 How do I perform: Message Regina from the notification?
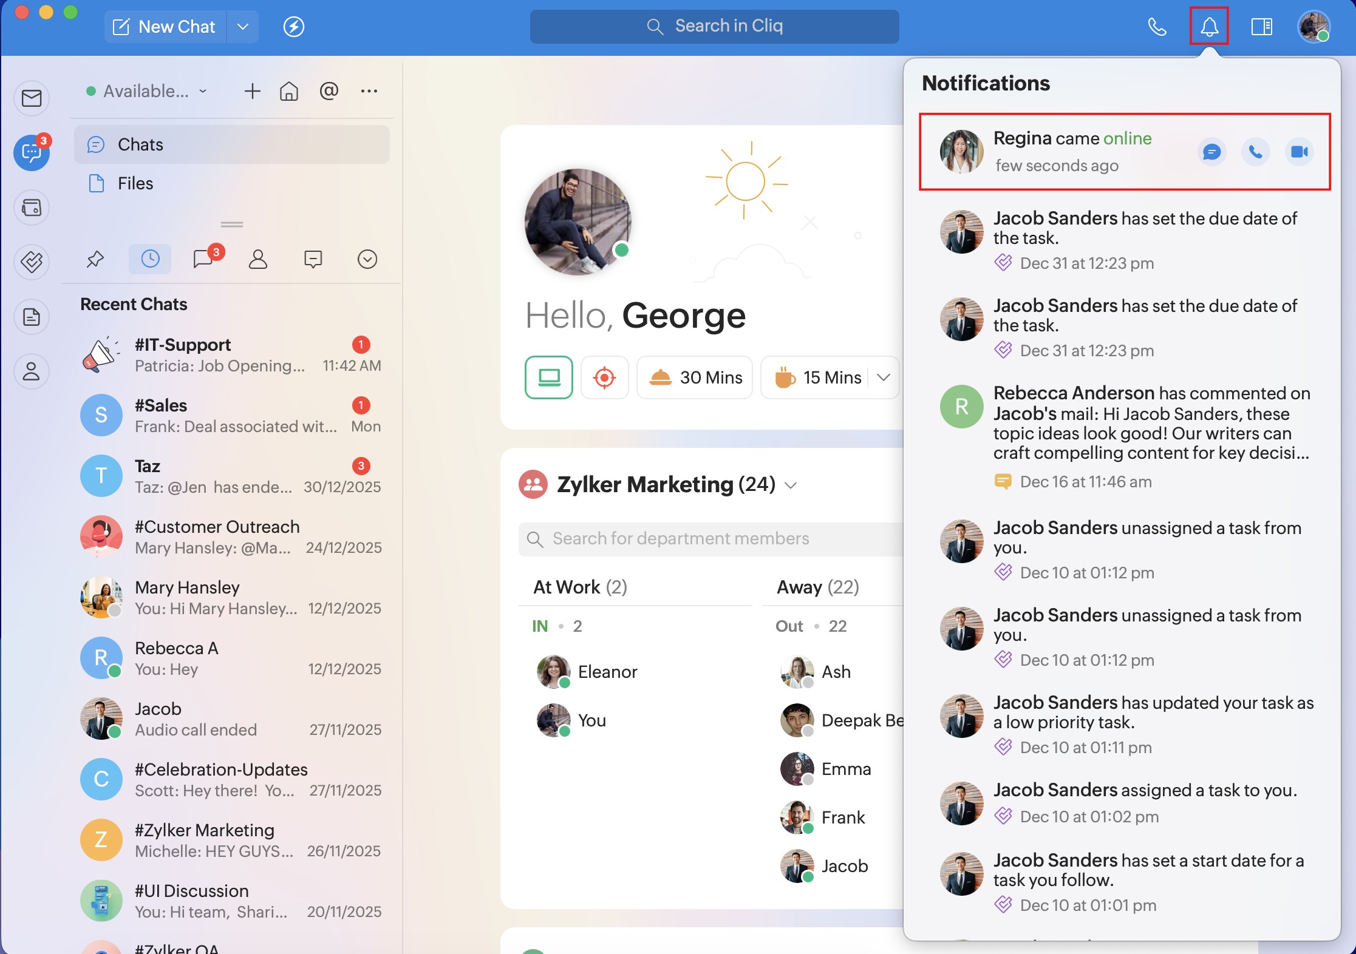[1211, 152]
